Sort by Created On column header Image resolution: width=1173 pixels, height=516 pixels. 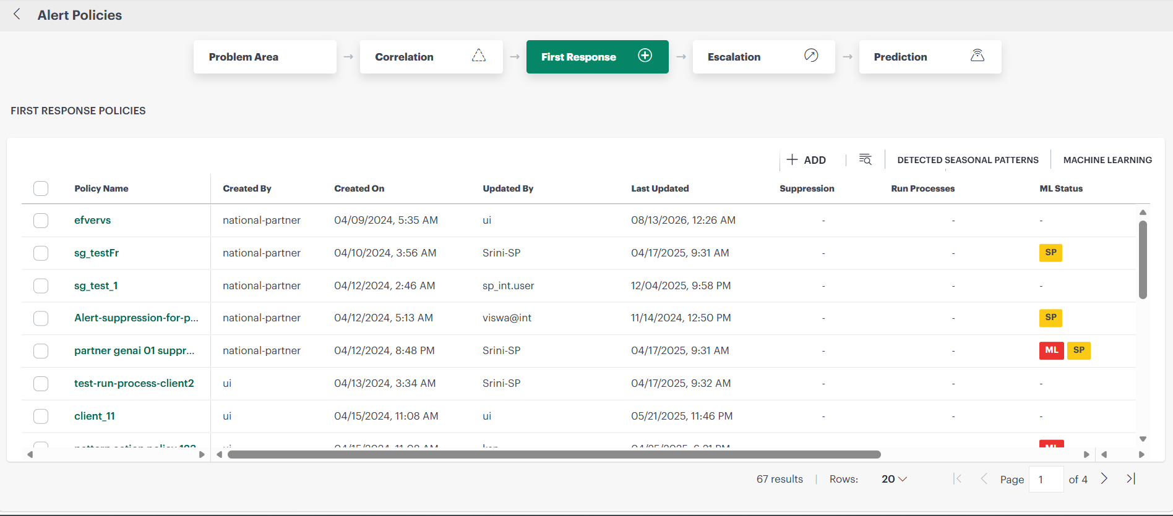click(359, 188)
